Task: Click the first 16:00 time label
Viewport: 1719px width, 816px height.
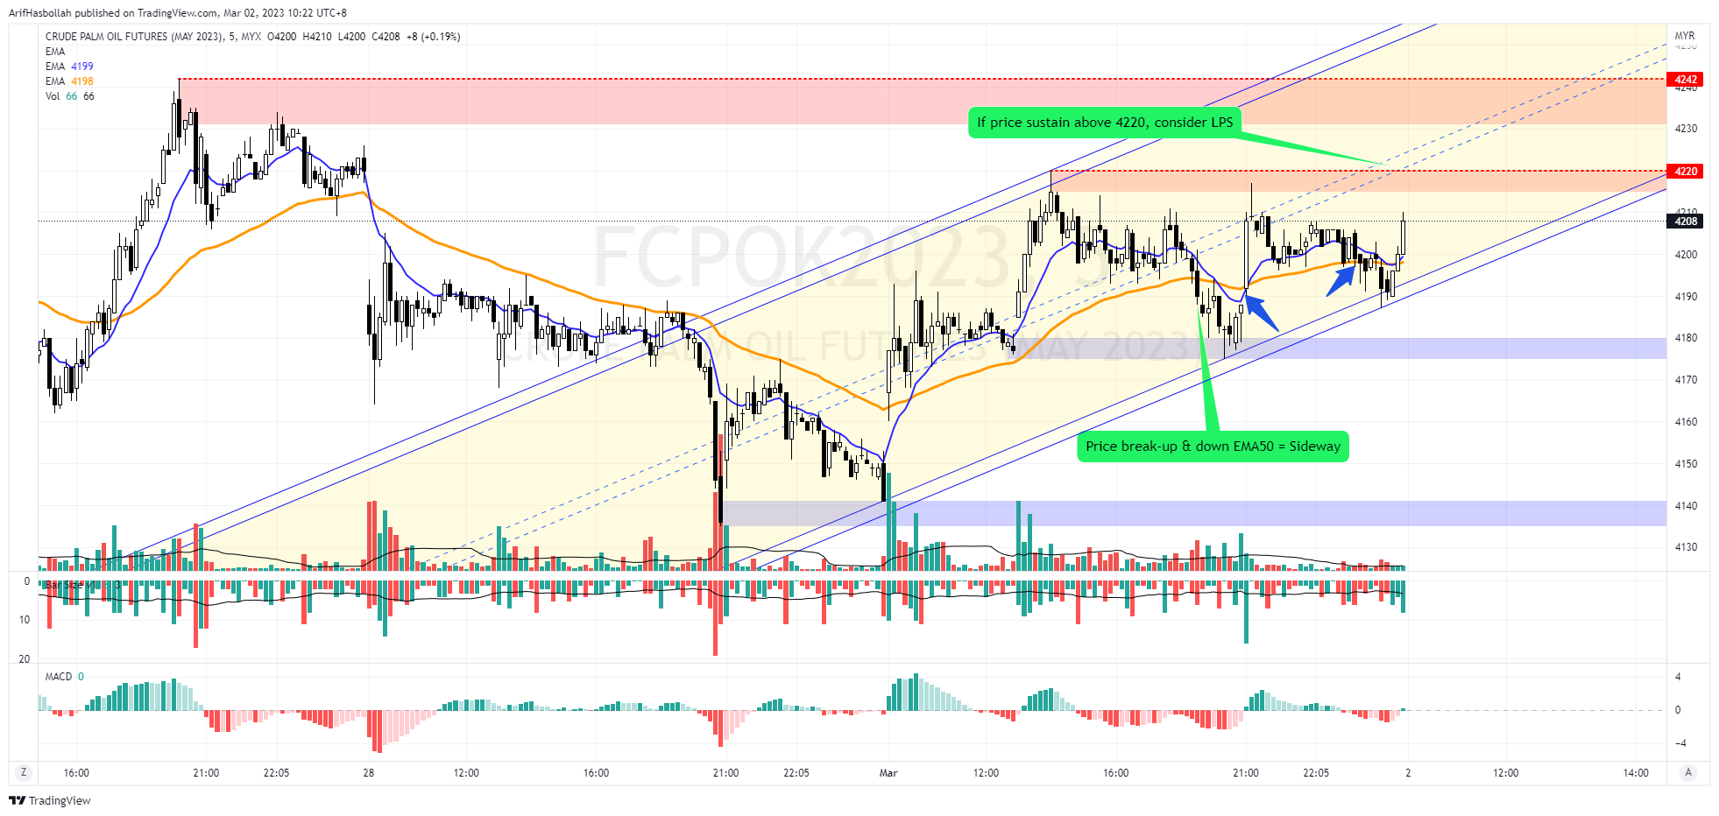Action: (x=76, y=773)
